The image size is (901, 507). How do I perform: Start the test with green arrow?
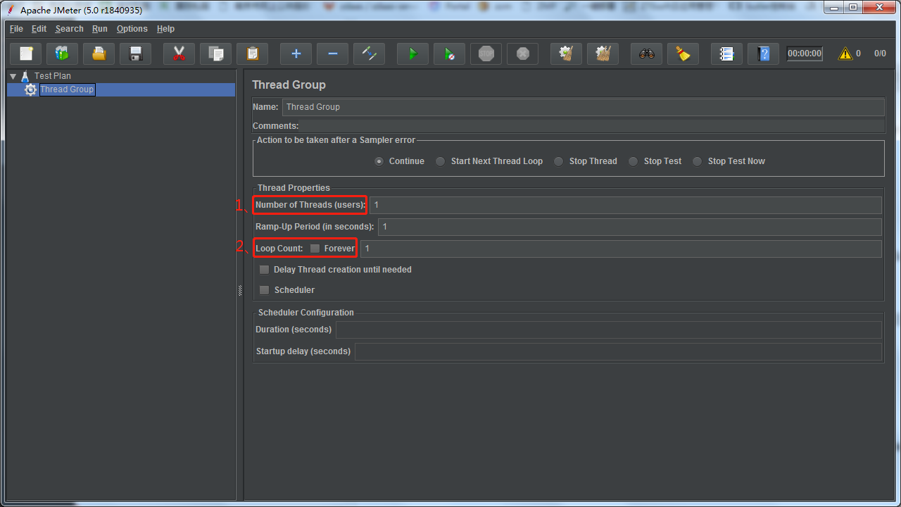coord(412,54)
